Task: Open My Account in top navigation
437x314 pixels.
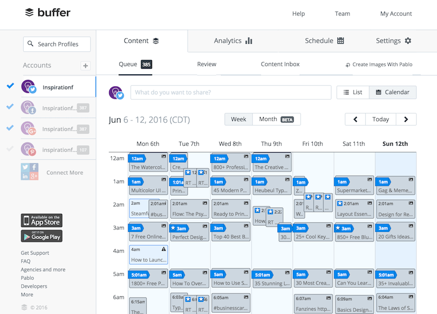Action: (x=396, y=14)
